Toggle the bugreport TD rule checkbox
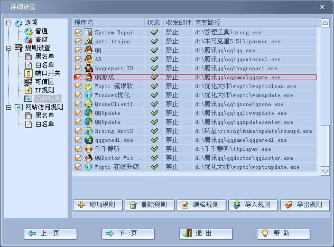 pos(78,68)
